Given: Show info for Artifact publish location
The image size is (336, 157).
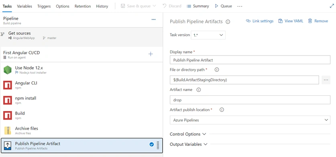Looking at the screenshot, I should 222,110.
